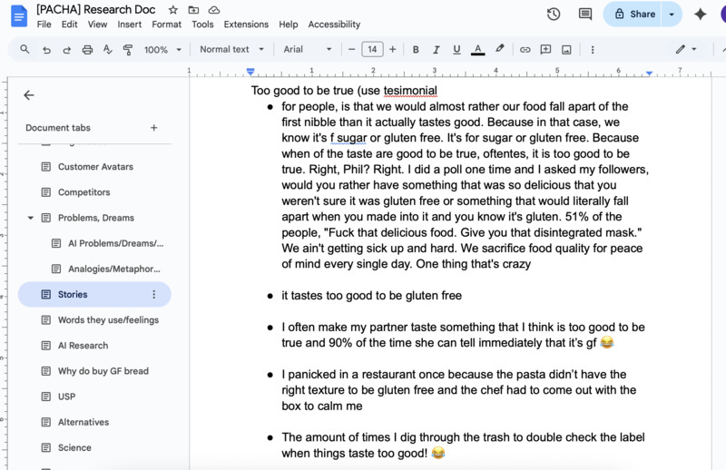Screen dimensions: 726x470
Task: Click the Share button
Action: (633, 14)
